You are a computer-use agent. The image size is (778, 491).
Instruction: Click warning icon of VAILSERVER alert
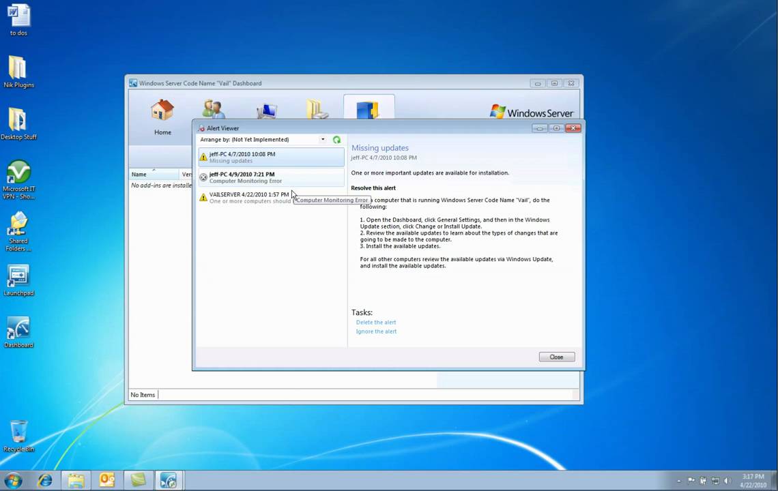(x=203, y=198)
